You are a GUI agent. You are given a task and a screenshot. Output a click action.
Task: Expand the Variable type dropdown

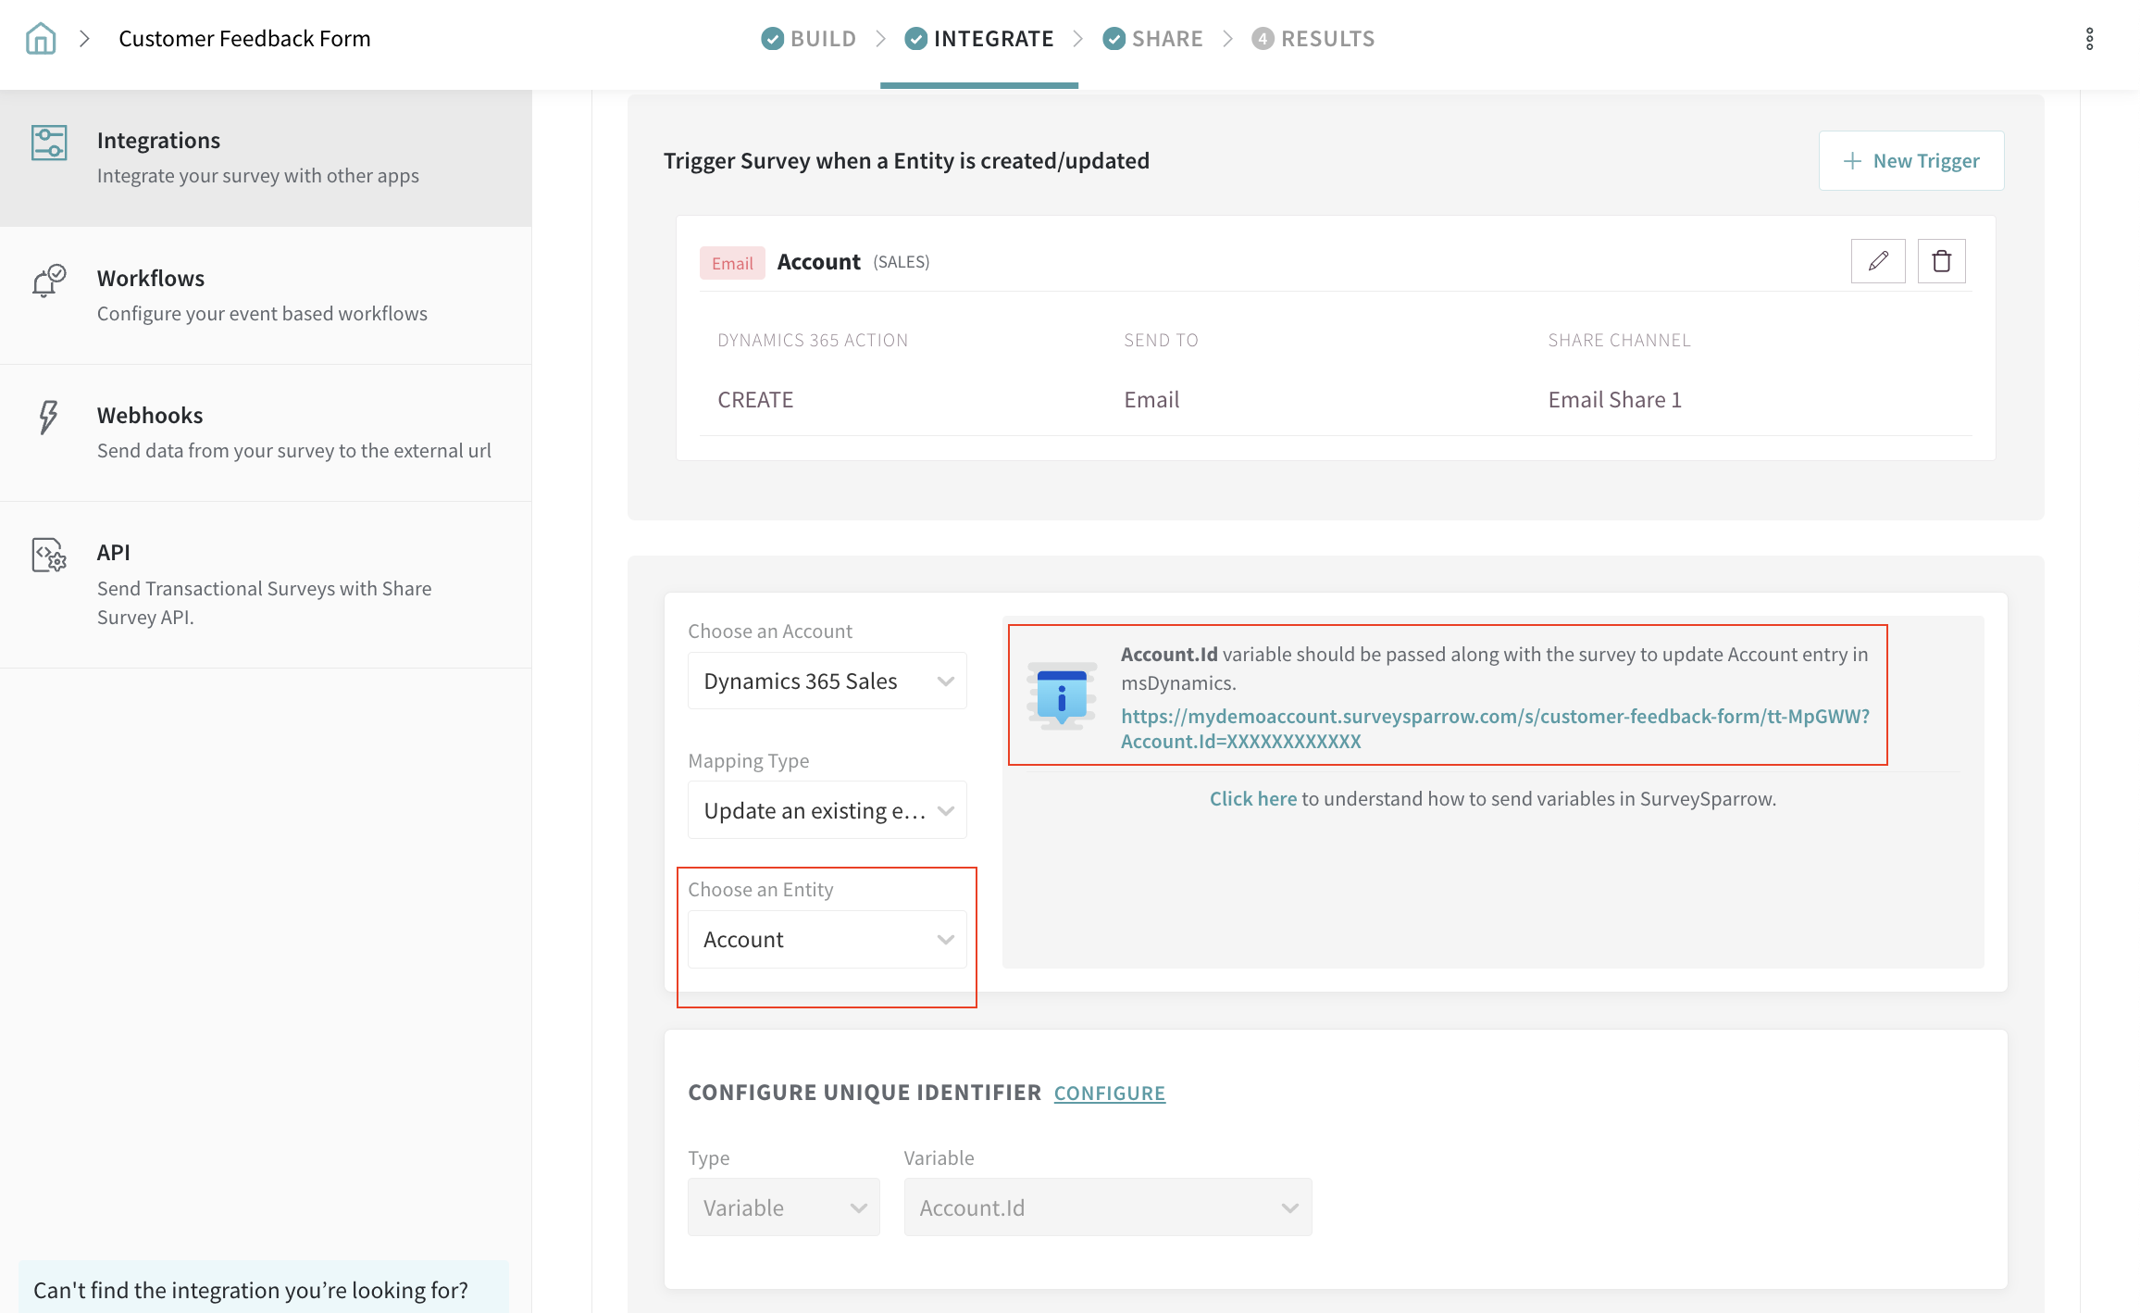pyautogui.click(x=783, y=1207)
